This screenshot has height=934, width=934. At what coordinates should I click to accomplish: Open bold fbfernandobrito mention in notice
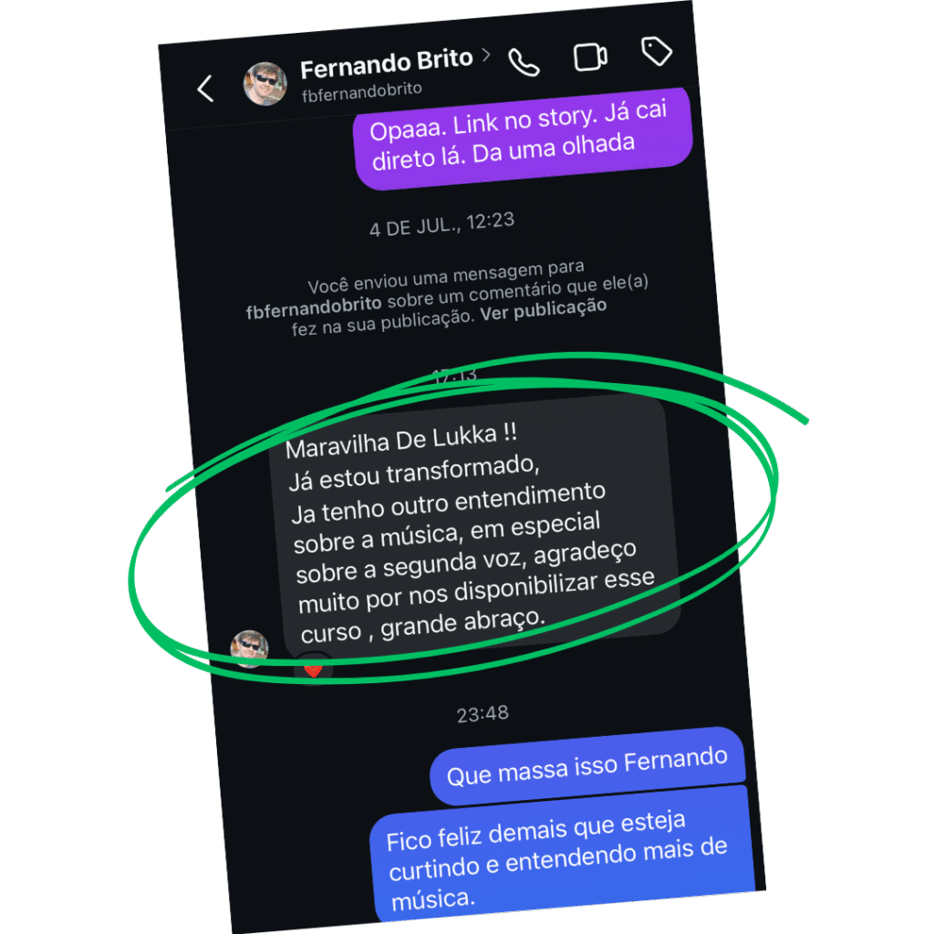314,306
